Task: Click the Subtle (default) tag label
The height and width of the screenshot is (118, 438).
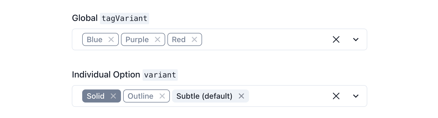Action: 204,96
